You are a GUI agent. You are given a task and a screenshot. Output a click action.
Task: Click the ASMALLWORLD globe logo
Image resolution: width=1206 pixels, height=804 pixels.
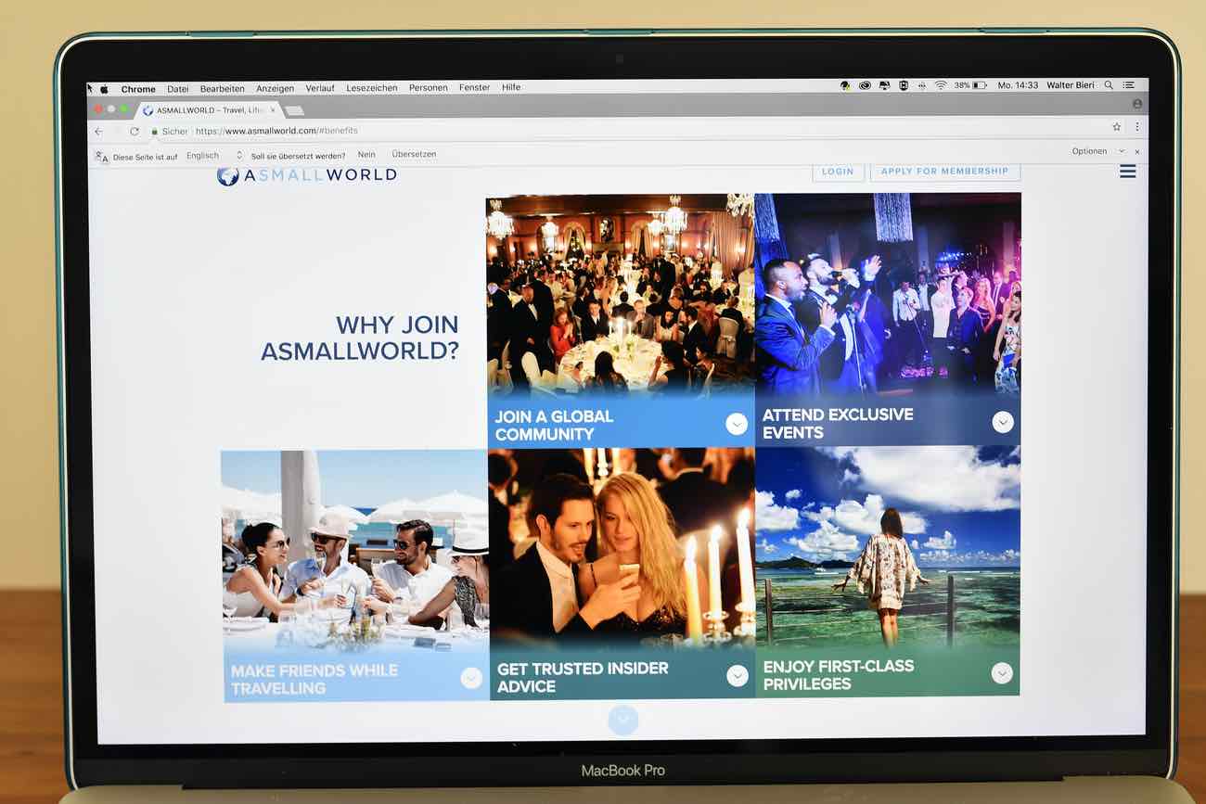pyautogui.click(x=228, y=174)
